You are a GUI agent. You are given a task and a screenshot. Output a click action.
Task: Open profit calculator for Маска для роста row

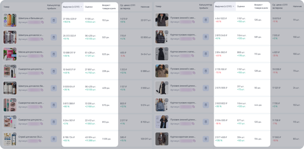tap(54, 54)
